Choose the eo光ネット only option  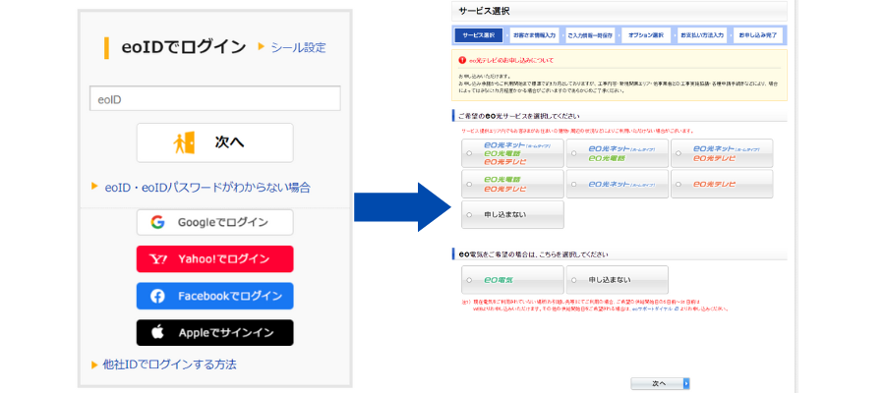617,184
